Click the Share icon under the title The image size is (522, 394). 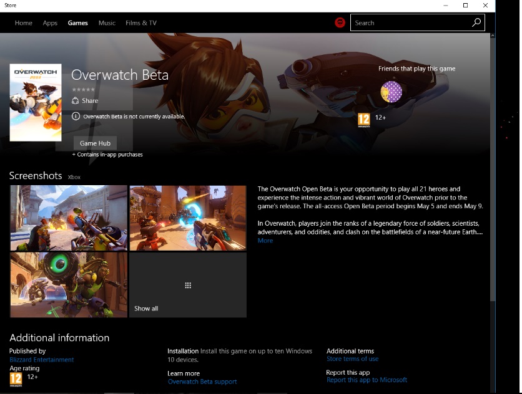tap(75, 100)
